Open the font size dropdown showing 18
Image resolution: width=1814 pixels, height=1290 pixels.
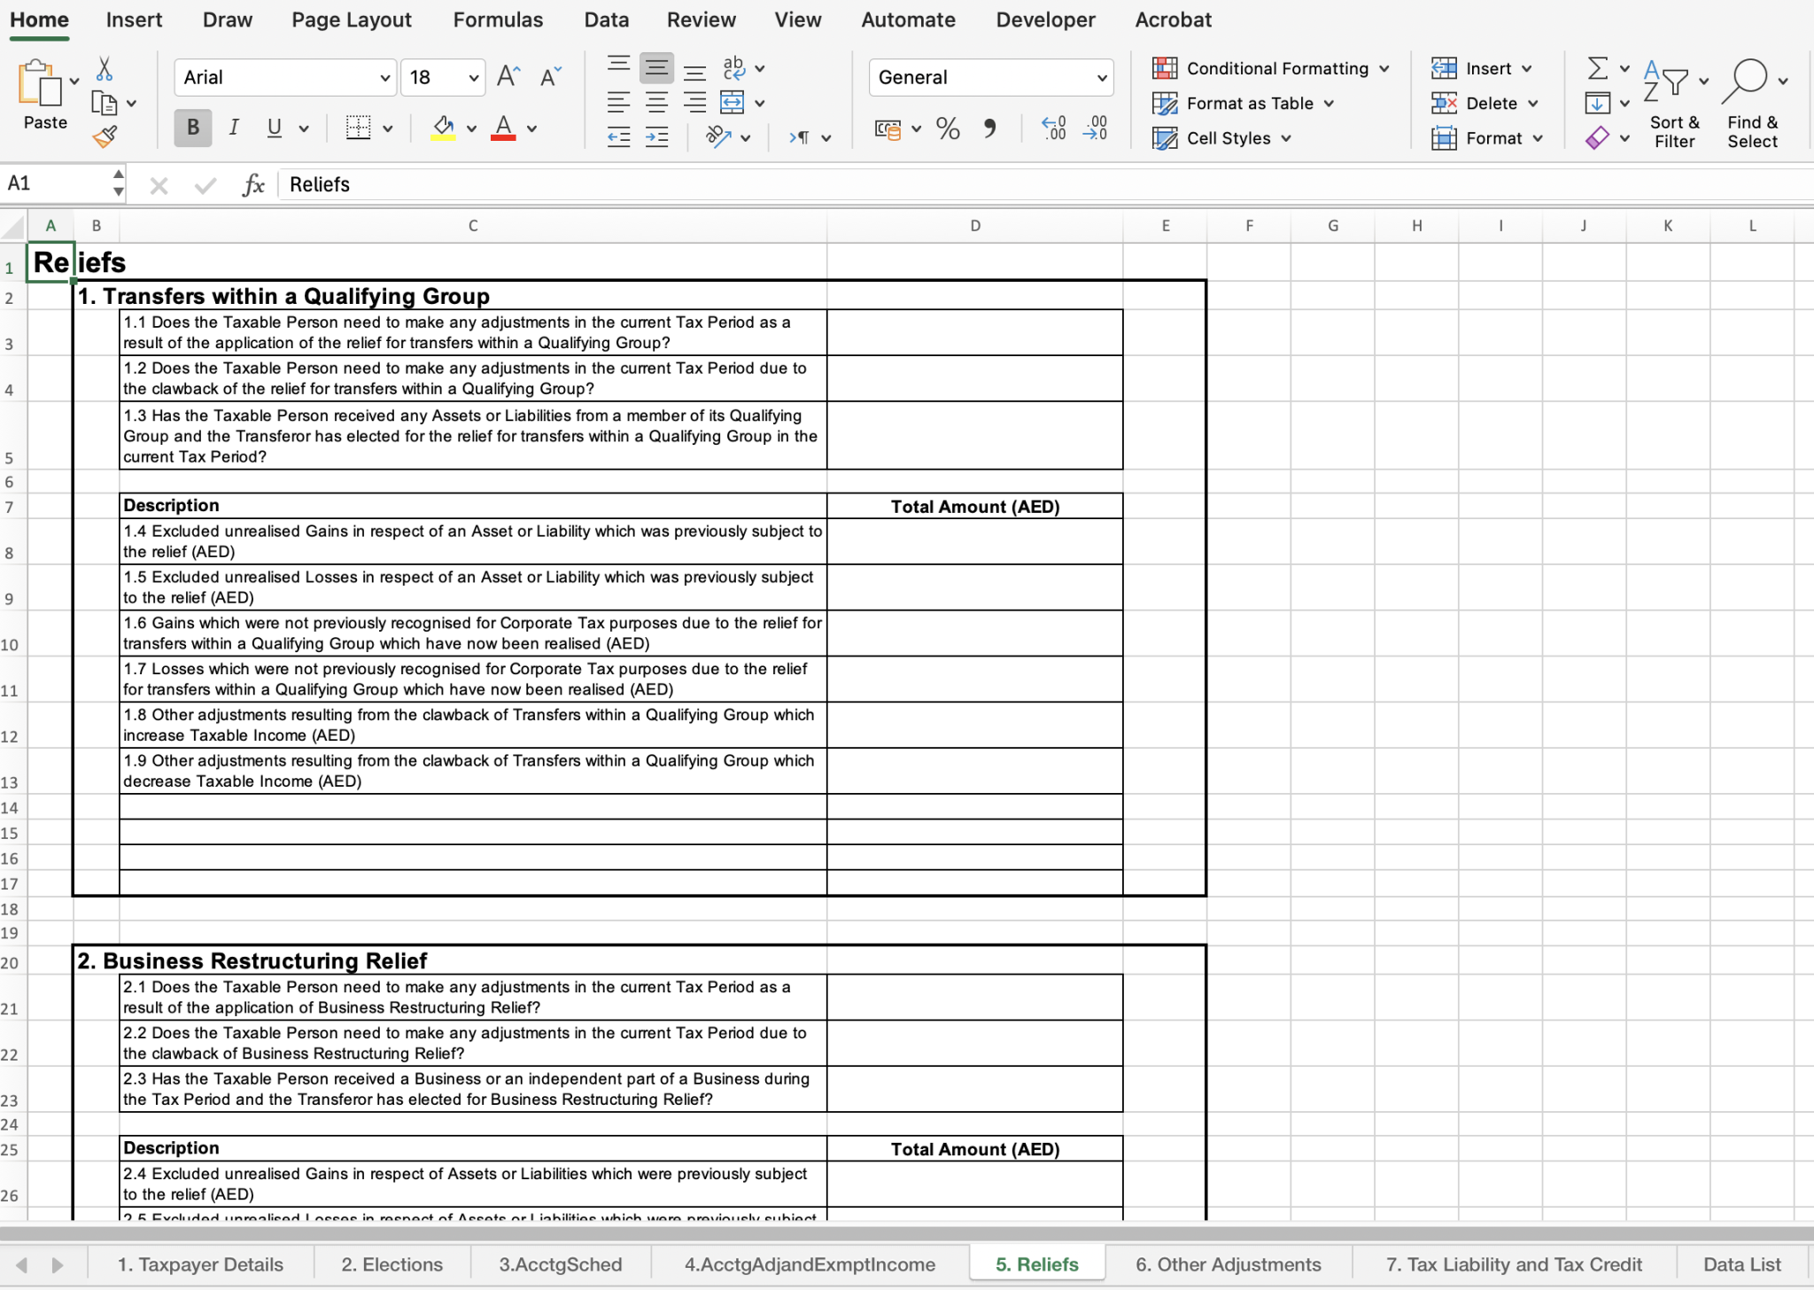pos(442,77)
